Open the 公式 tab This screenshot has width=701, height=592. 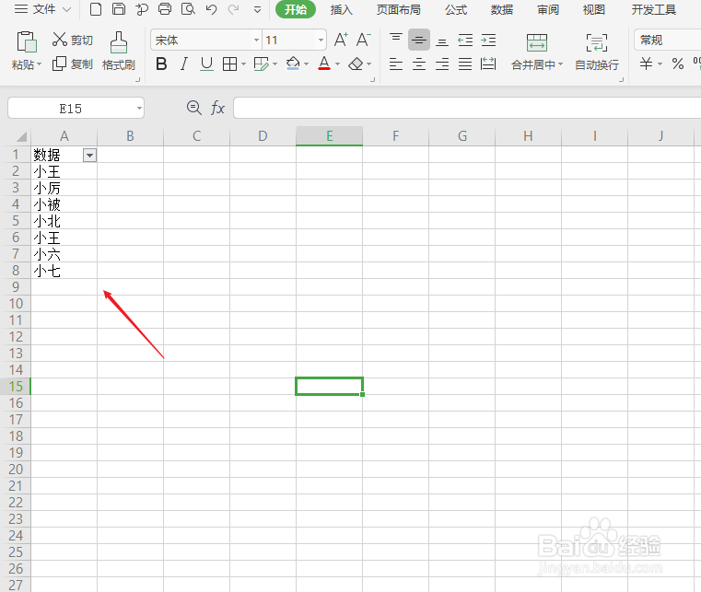tap(456, 9)
